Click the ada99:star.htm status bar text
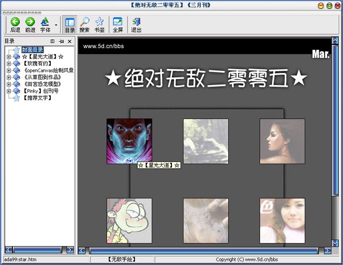The width and height of the screenshot is (343, 265). (20, 260)
